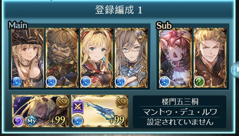Click the SSR badge on the summon card
The image size is (239, 136).
63,102
